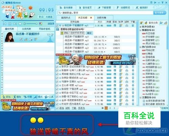Stop playback with the stop button

coord(20,24)
